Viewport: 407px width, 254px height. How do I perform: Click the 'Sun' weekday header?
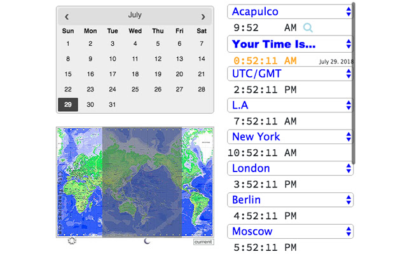68,31
